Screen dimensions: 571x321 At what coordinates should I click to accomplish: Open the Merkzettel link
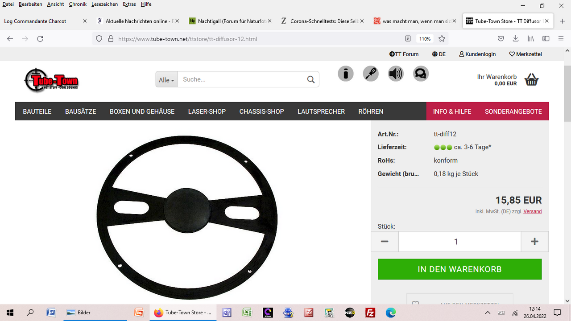point(525,54)
